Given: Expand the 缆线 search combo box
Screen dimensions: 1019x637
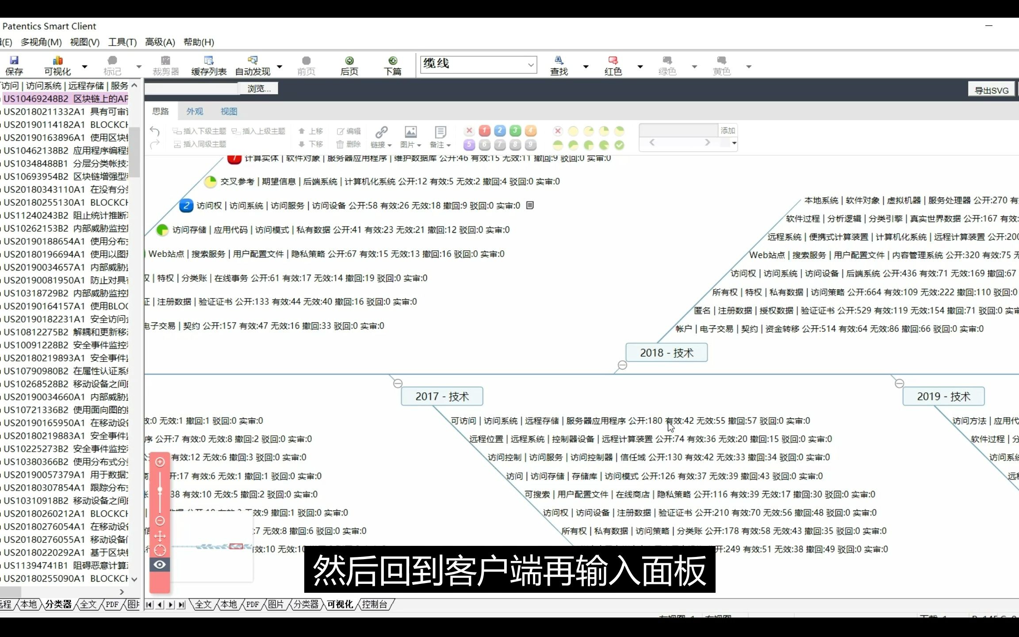Looking at the screenshot, I should point(530,65).
